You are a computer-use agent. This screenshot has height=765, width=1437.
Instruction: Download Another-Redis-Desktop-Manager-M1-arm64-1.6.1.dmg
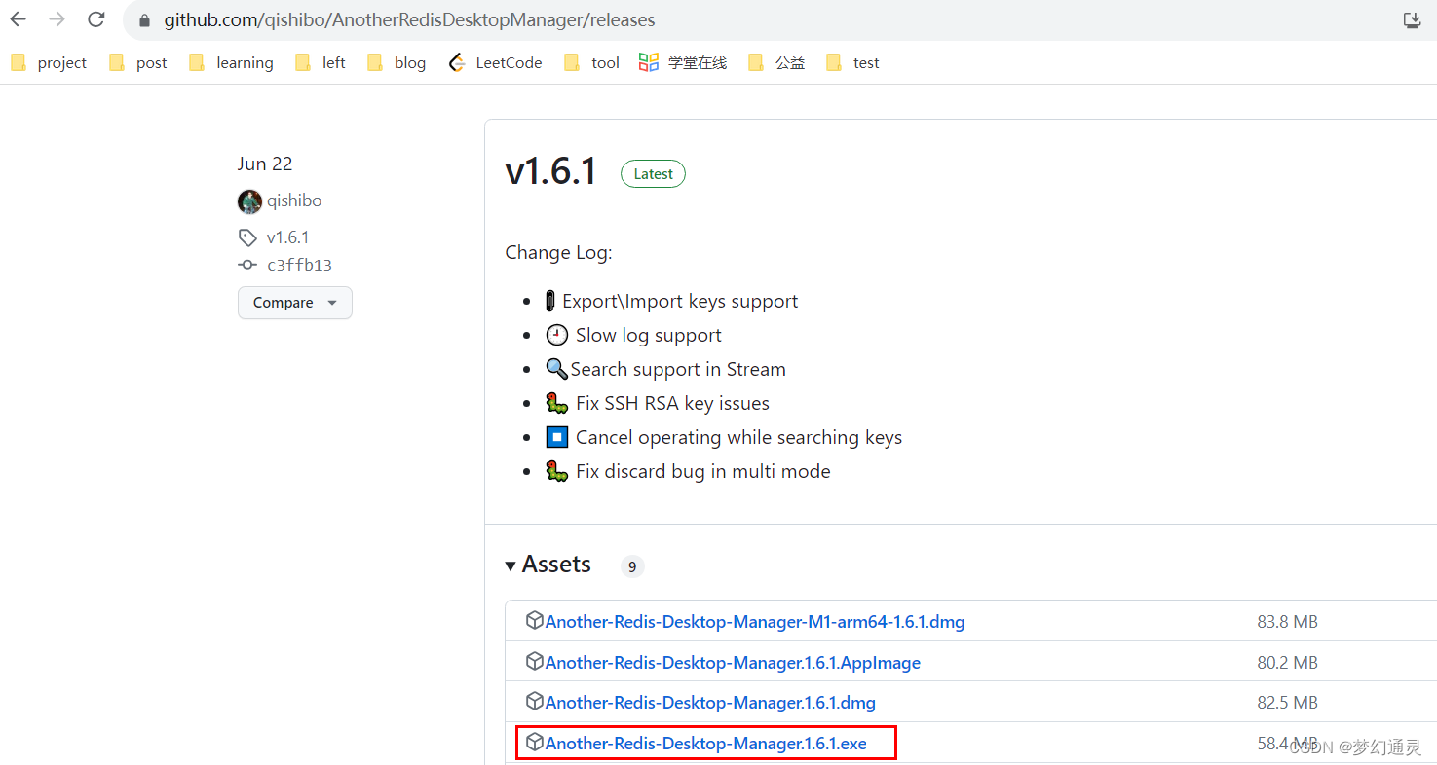pyautogui.click(x=755, y=622)
